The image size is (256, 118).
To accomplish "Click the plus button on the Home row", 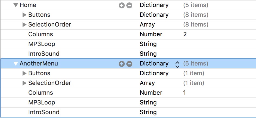I will coord(122,5).
